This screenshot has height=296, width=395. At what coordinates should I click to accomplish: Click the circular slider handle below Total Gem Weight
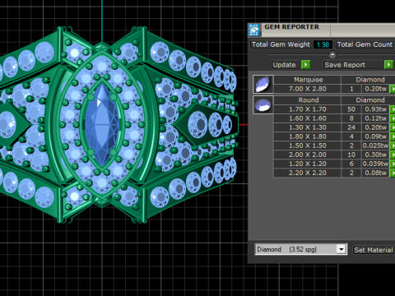[332, 54]
